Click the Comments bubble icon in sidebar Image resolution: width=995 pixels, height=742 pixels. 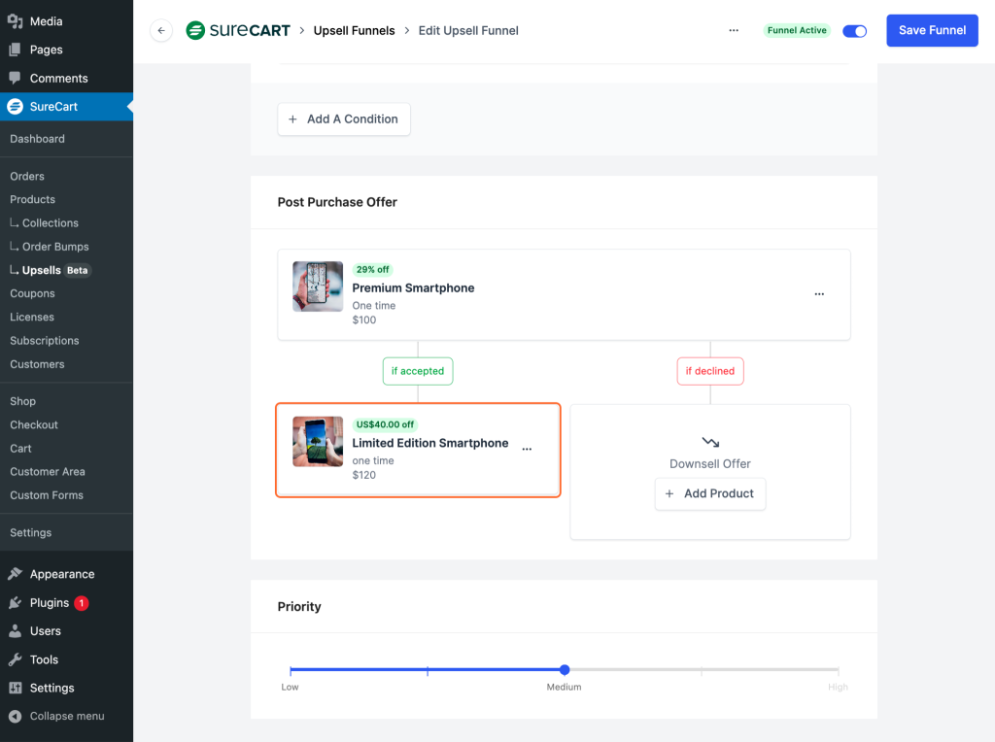pyautogui.click(x=16, y=78)
